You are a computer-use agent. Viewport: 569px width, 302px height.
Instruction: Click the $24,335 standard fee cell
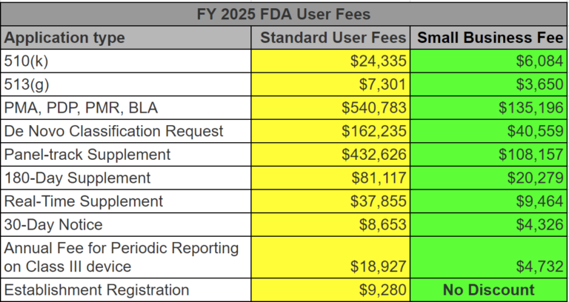[x=378, y=61]
